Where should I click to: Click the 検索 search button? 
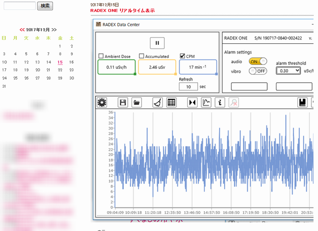tap(45, 6)
